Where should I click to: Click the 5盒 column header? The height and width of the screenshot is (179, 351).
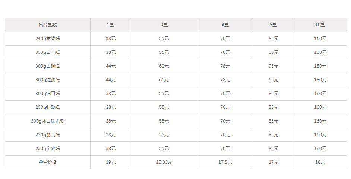tap(273, 25)
